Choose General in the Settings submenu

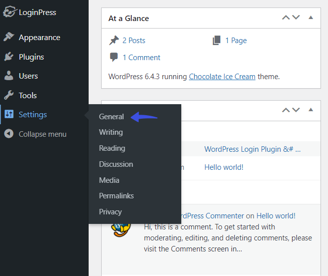click(111, 117)
